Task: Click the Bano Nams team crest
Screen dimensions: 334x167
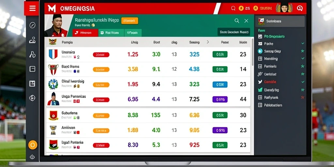Action: click(53, 69)
